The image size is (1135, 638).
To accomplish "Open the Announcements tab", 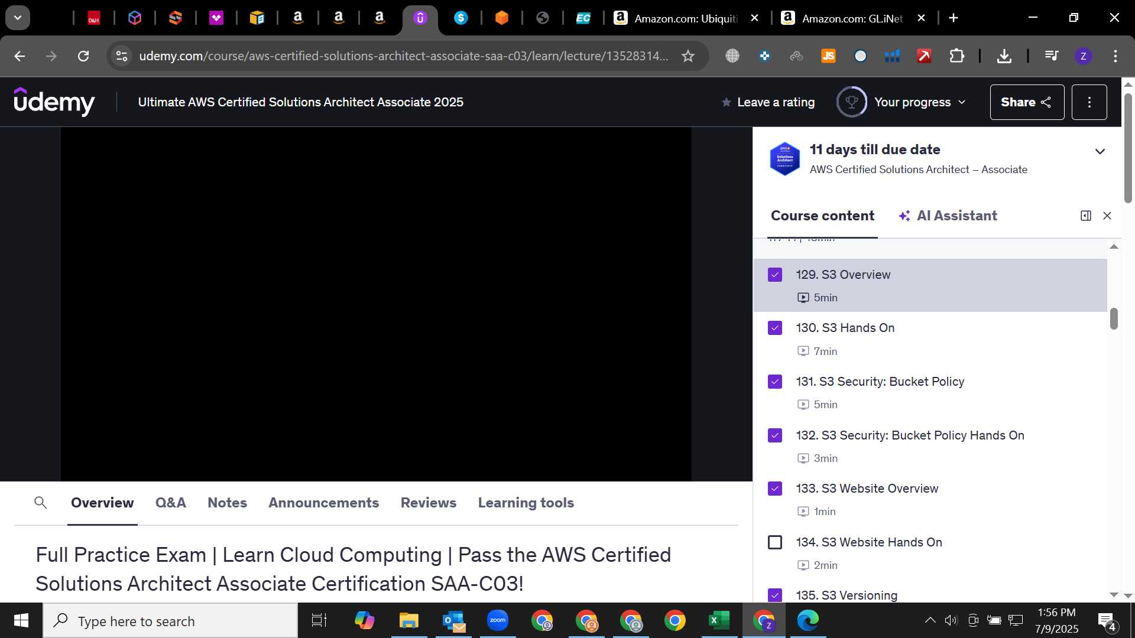I will 323,503.
